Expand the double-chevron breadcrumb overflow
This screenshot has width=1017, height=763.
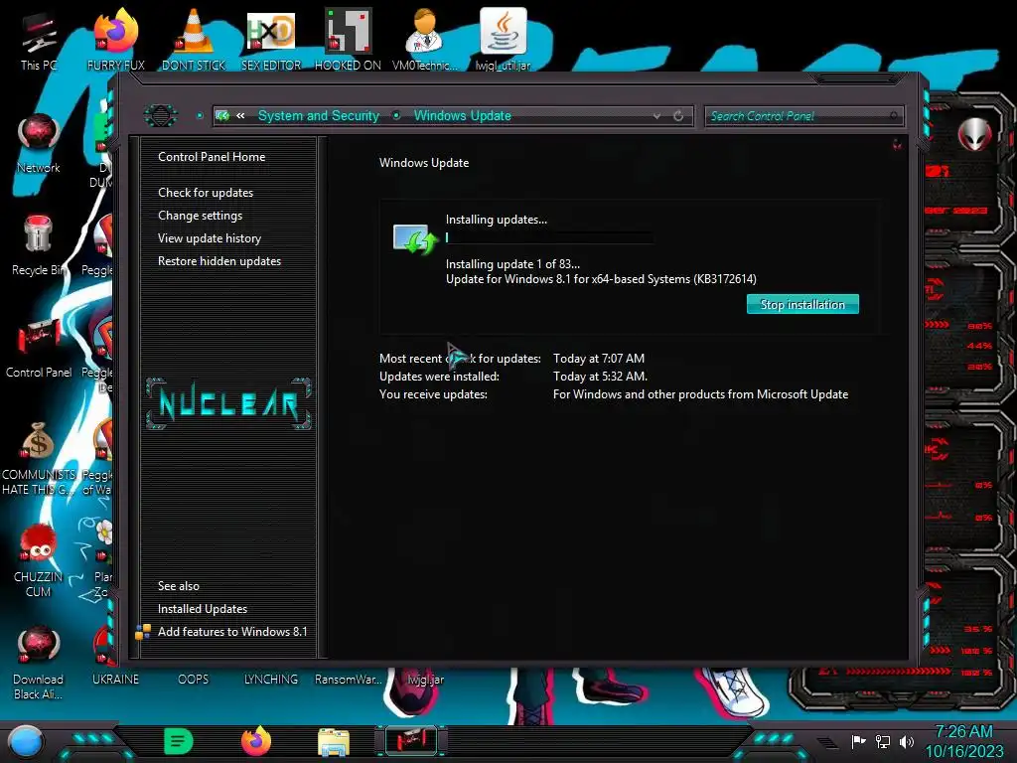click(240, 115)
